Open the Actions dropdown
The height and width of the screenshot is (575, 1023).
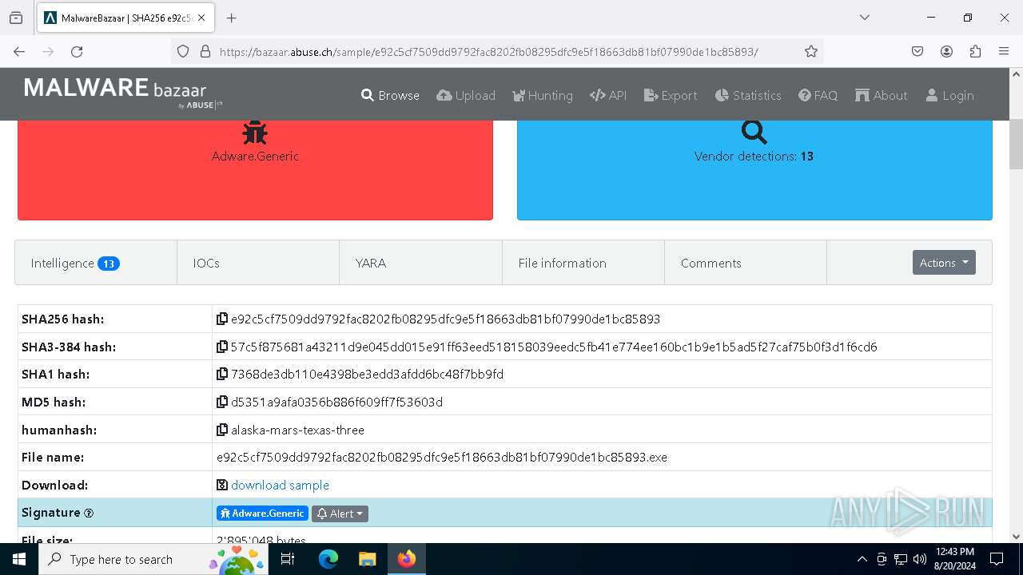coord(944,263)
